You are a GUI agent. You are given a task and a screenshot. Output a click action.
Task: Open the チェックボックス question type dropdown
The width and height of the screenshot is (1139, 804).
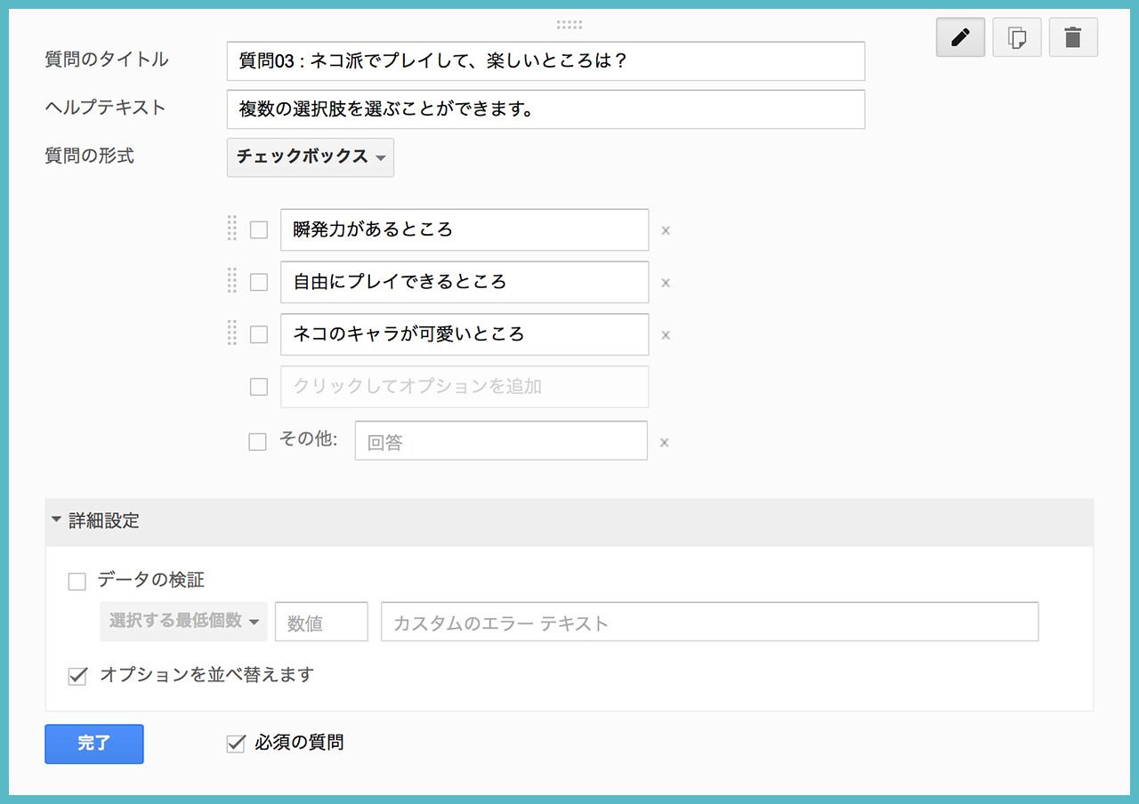click(x=311, y=157)
